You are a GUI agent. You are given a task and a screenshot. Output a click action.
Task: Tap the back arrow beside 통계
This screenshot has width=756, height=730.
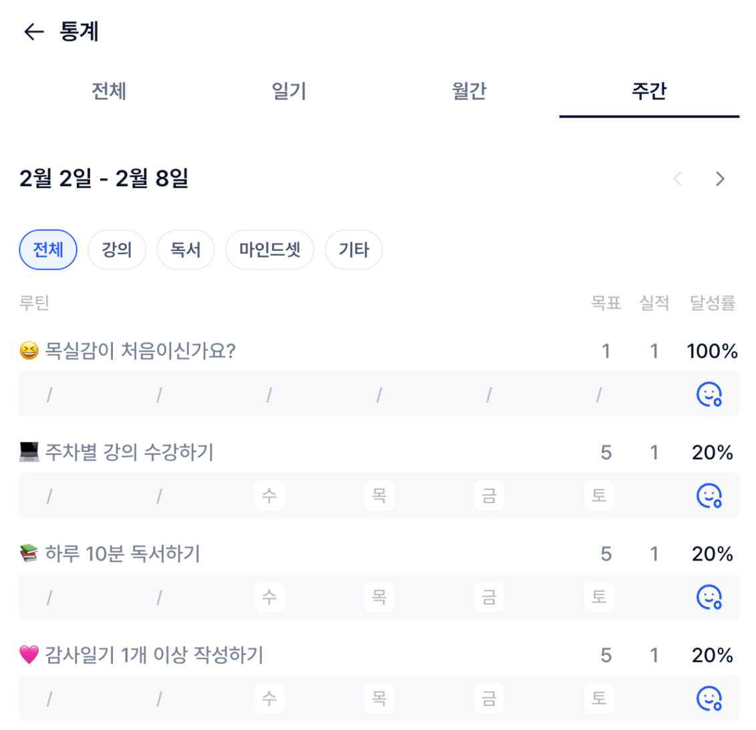pos(33,31)
